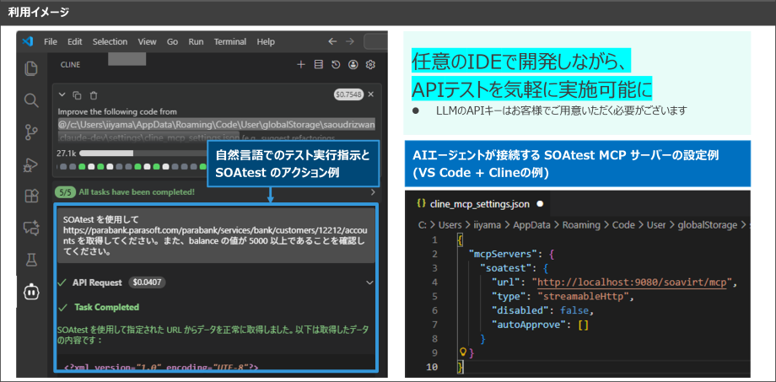Open the Run menu

[x=196, y=42]
